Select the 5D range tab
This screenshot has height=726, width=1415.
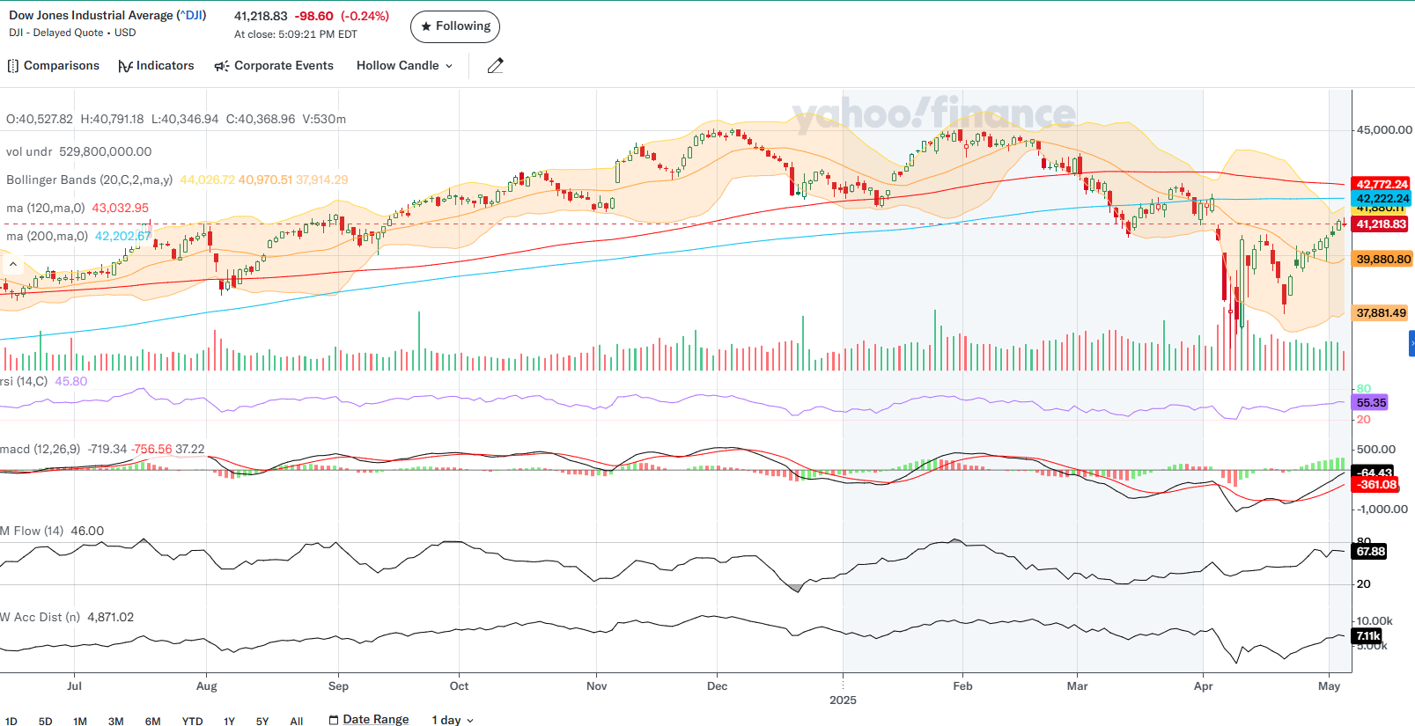click(x=46, y=721)
